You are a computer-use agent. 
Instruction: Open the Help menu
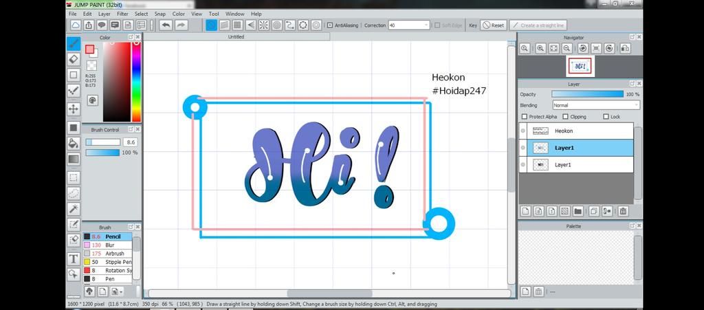pos(256,14)
